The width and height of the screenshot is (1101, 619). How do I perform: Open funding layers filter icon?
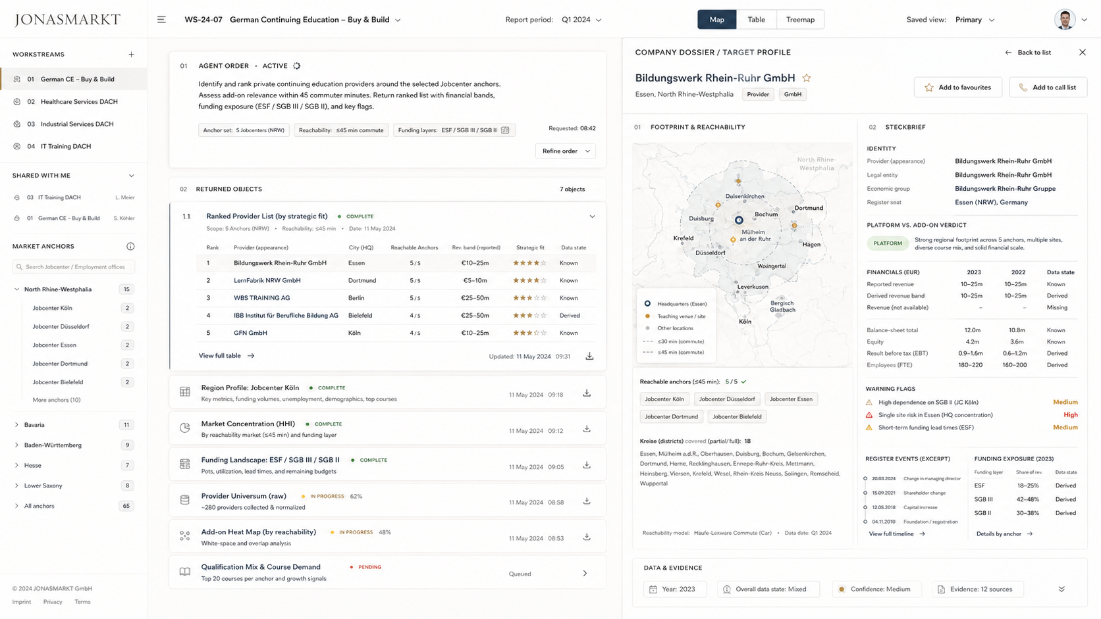tap(505, 130)
